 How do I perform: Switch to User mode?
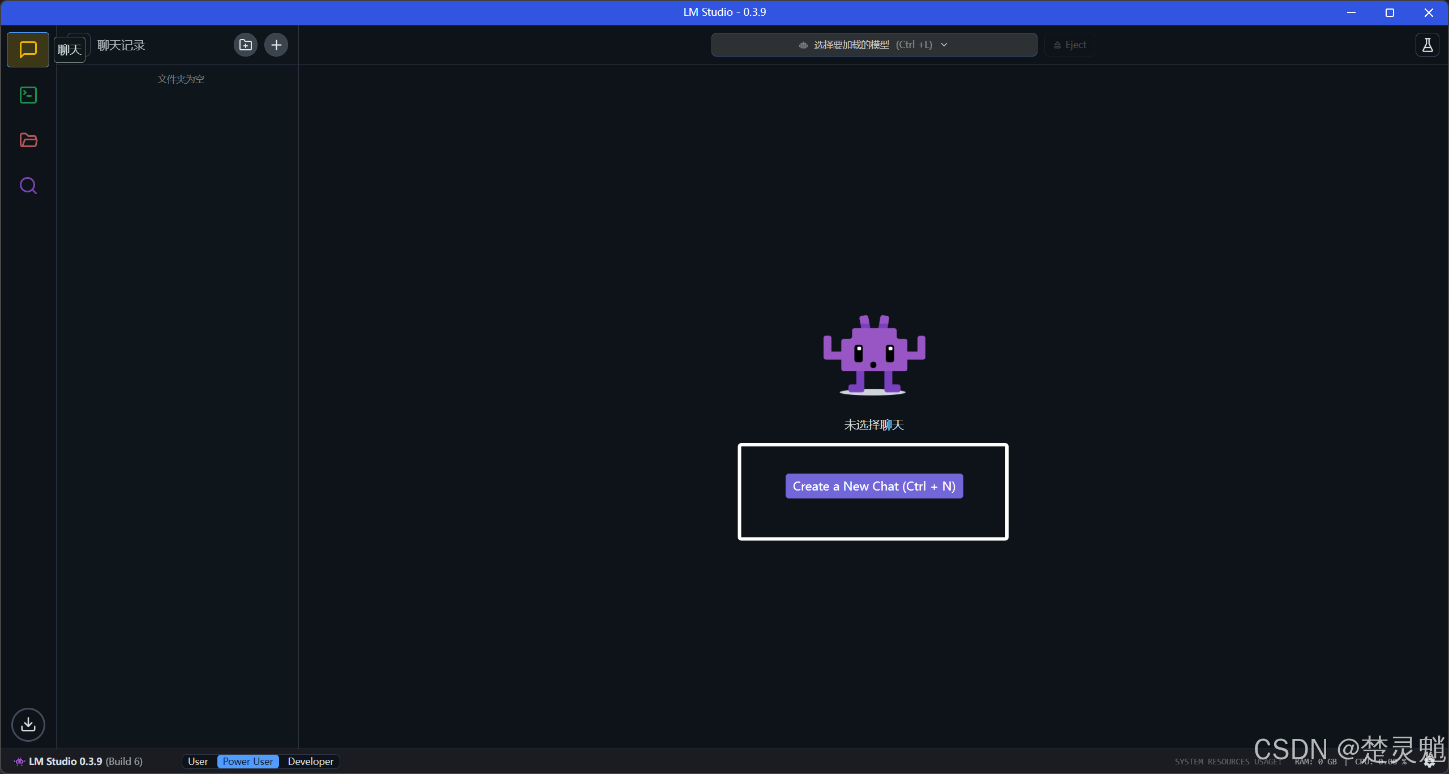(x=198, y=762)
